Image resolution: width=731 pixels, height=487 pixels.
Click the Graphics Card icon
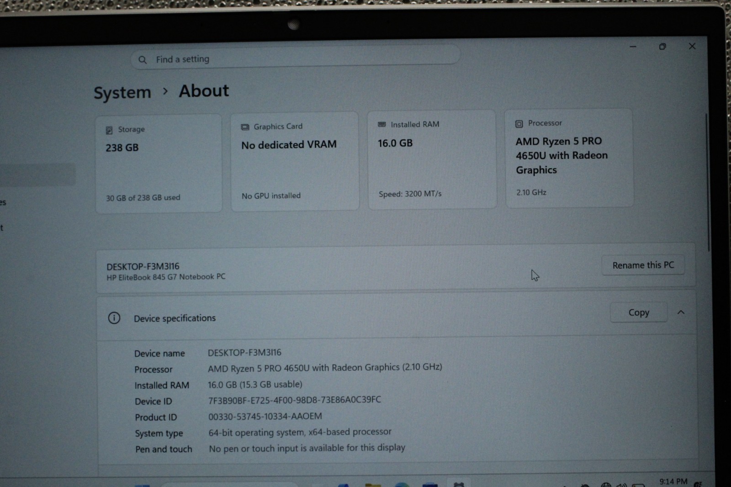(245, 127)
